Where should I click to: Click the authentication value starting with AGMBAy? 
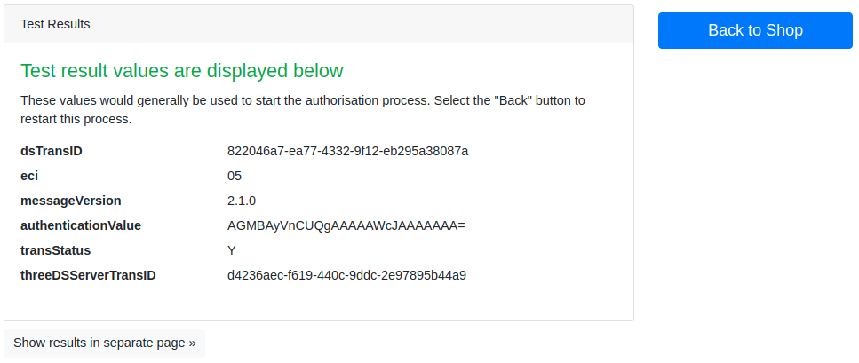(346, 225)
